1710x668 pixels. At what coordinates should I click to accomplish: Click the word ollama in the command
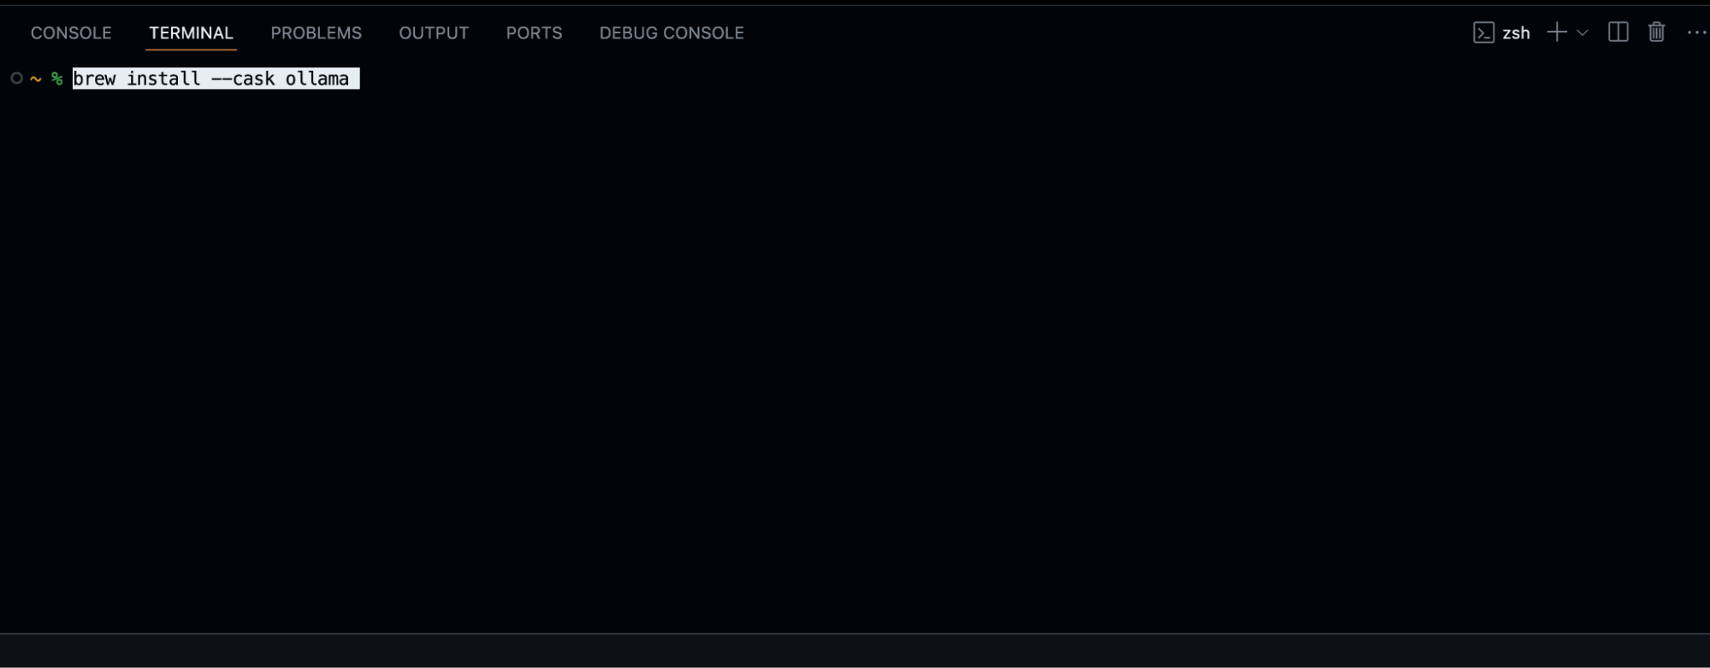click(x=317, y=79)
